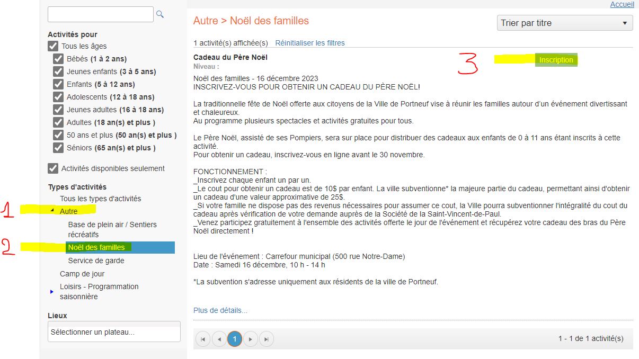Uncheck the Tous les âges checkbox
The width and height of the screenshot is (639, 359).
pos(53,46)
